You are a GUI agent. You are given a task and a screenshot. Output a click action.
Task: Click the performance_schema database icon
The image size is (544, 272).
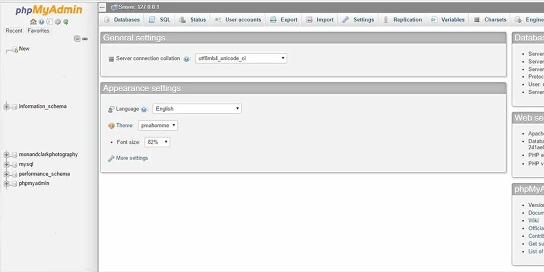point(15,175)
